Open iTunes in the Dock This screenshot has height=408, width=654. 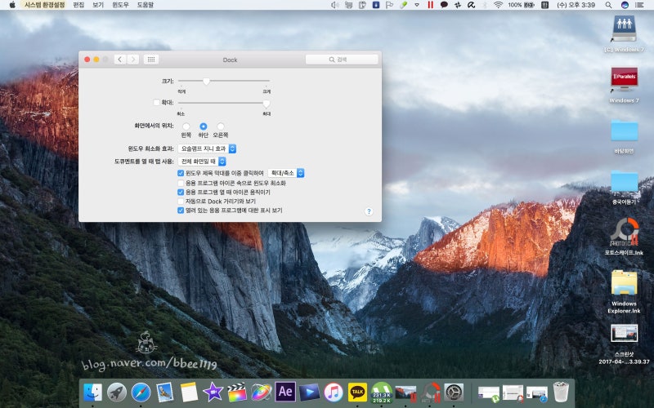click(333, 392)
